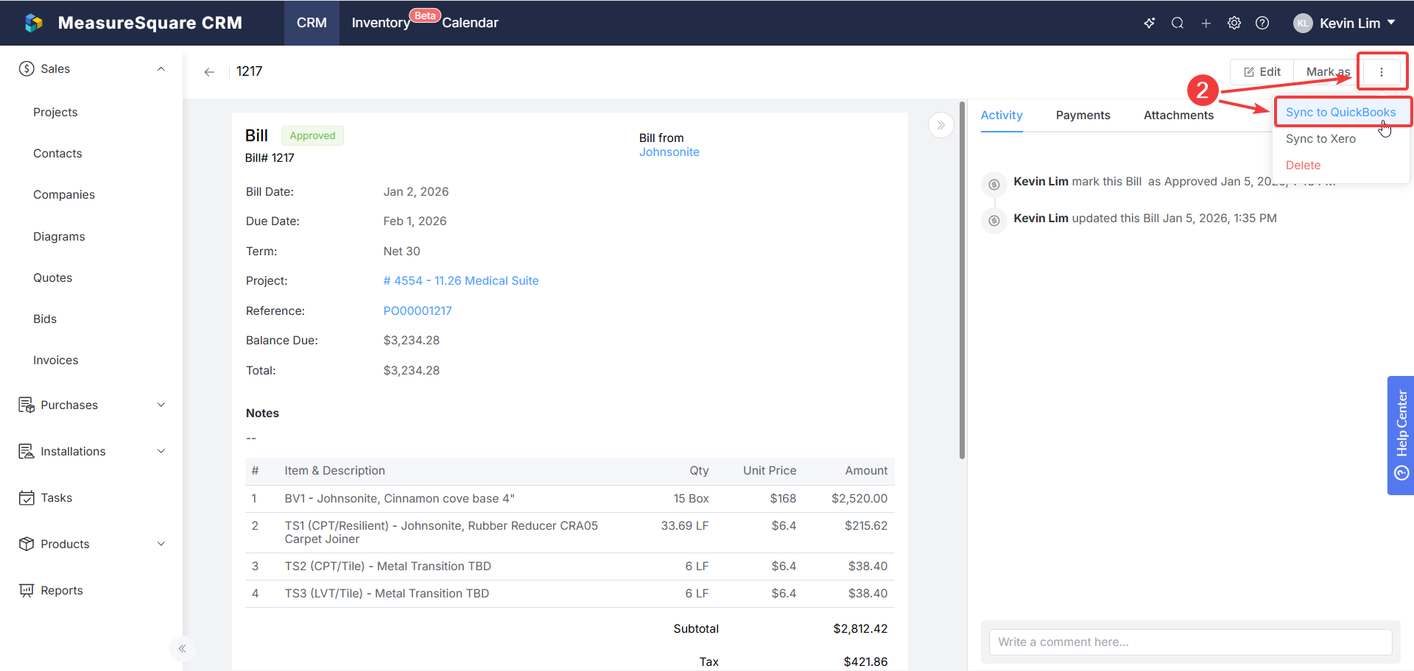Click the KL user avatar
The image size is (1414, 671).
(1303, 23)
